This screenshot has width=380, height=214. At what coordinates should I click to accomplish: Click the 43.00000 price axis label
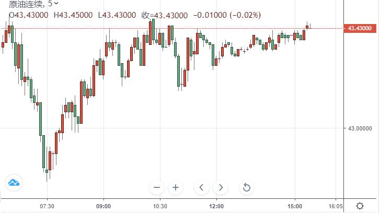360,128
